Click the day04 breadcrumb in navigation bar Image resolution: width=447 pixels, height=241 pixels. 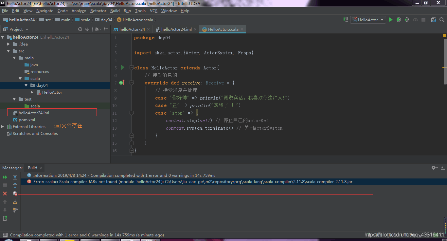click(x=103, y=20)
